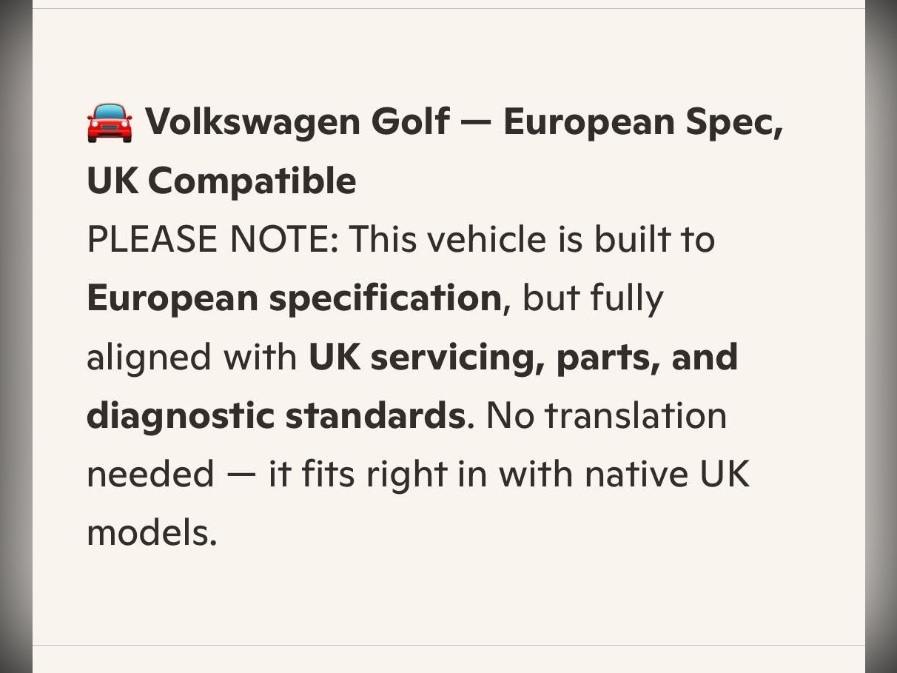Click the "Volkswagen Golf" heading text
Screen dimensions: 897x673
(296, 121)
